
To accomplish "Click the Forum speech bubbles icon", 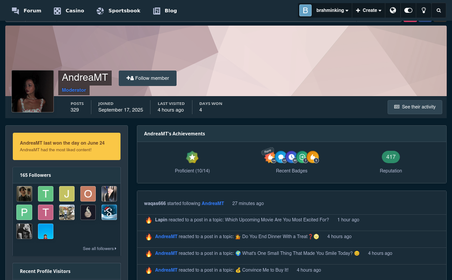I will tap(15, 11).
